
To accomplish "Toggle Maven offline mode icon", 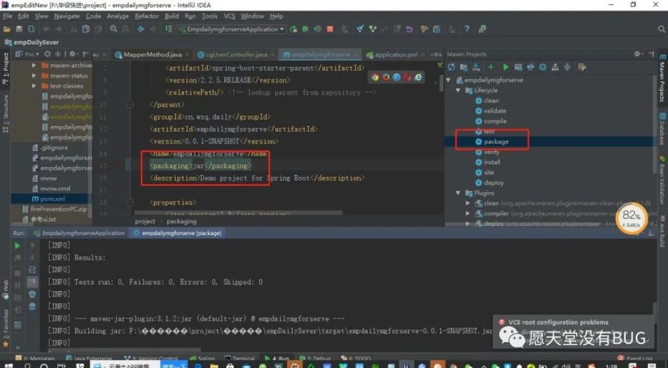I will (x=530, y=67).
